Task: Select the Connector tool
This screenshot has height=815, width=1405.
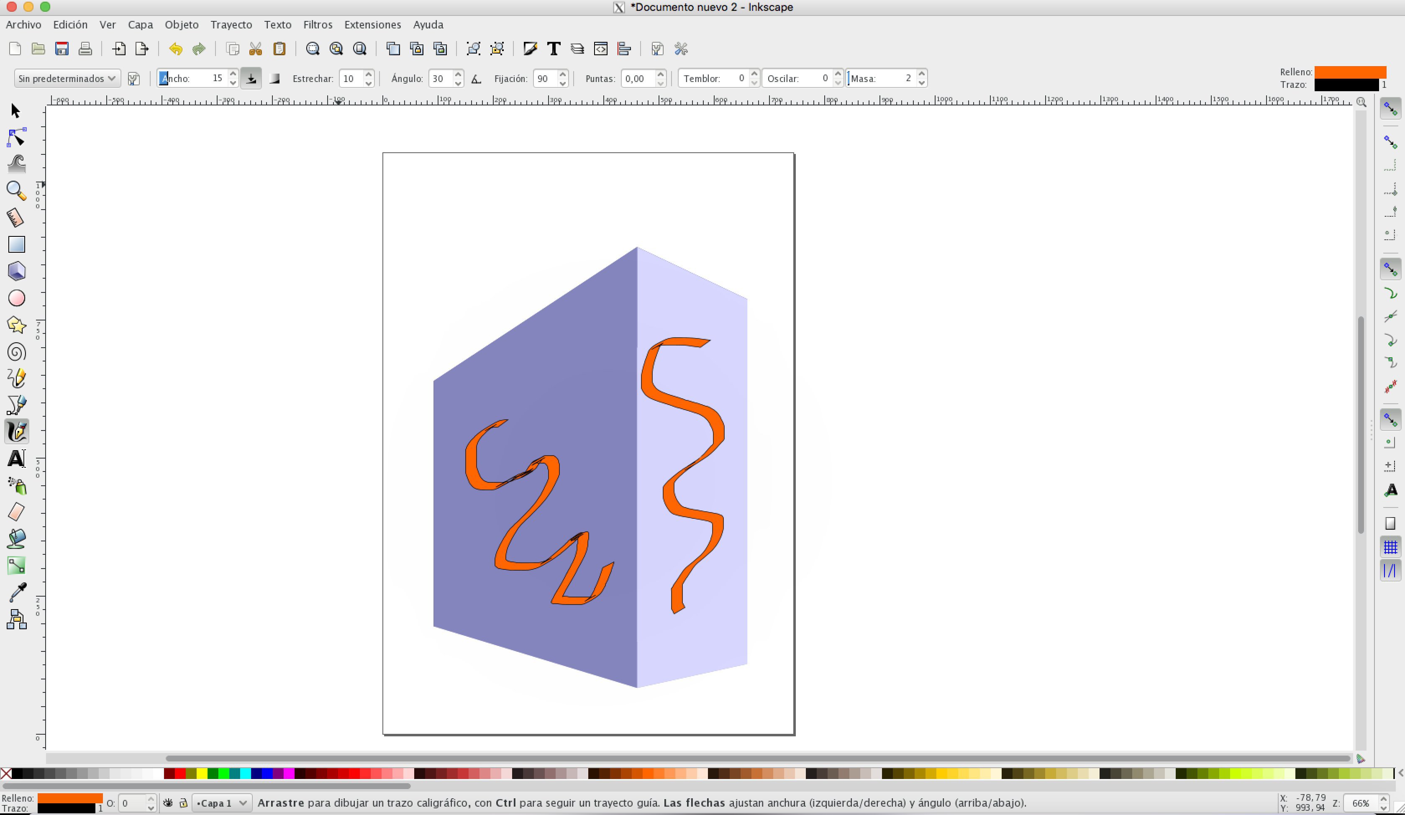Action: [16, 619]
